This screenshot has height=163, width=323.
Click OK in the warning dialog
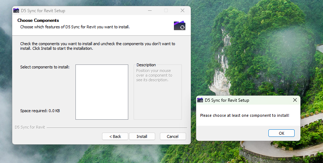[281, 133]
